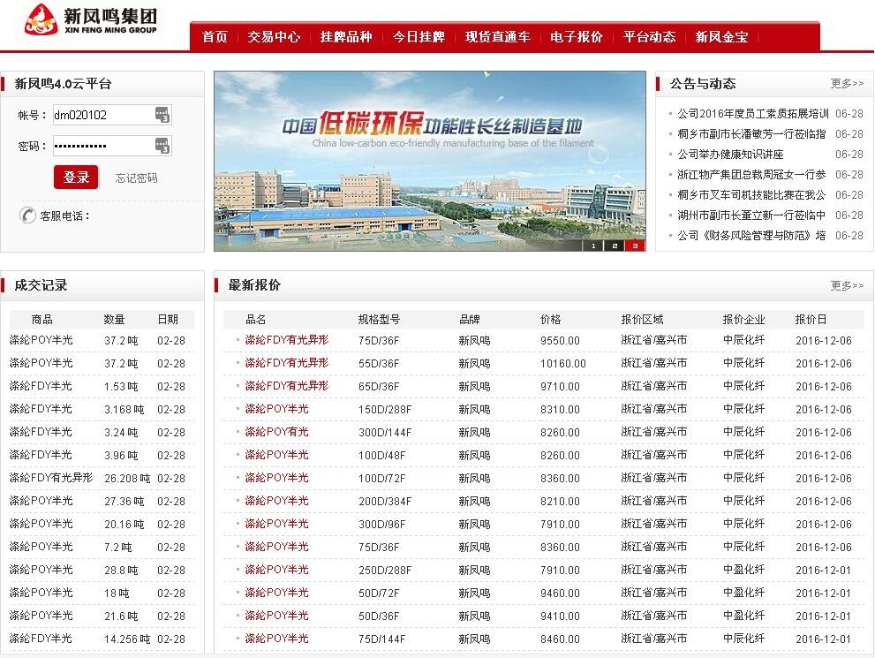Open 涤纶FDY有光异形 quote with spec 65D/36F

[287, 386]
